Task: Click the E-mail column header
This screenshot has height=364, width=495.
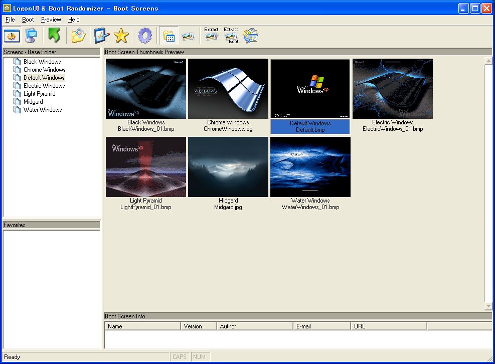Action: coord(322,326)
